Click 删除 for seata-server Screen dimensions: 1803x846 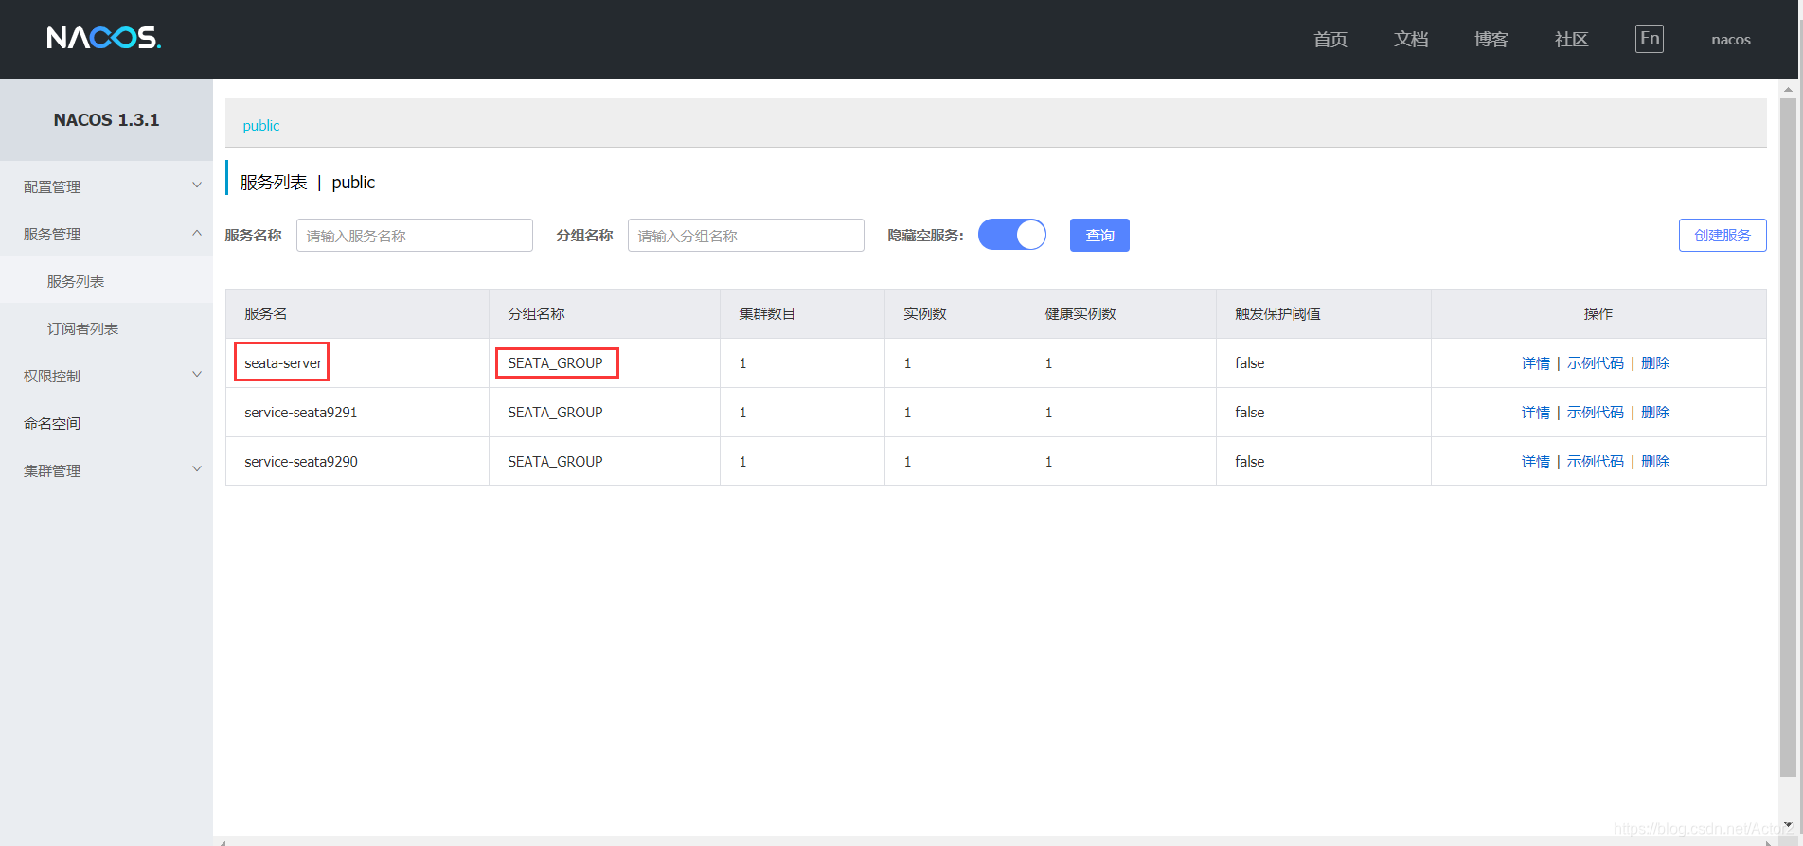coord(1655,363)
